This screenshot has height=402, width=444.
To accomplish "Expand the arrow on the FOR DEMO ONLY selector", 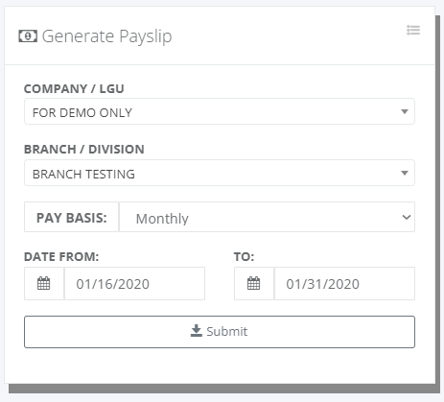I will 405,111.
